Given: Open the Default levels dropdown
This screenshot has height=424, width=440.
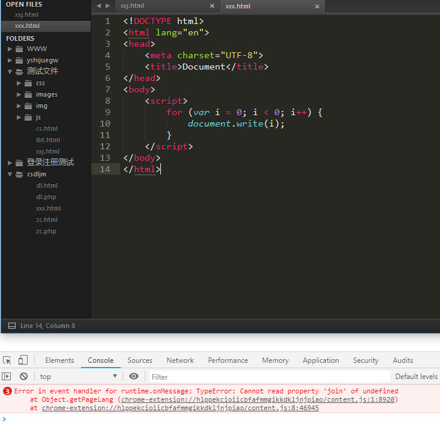Looking at the screenshot, I should coord(416,377).
